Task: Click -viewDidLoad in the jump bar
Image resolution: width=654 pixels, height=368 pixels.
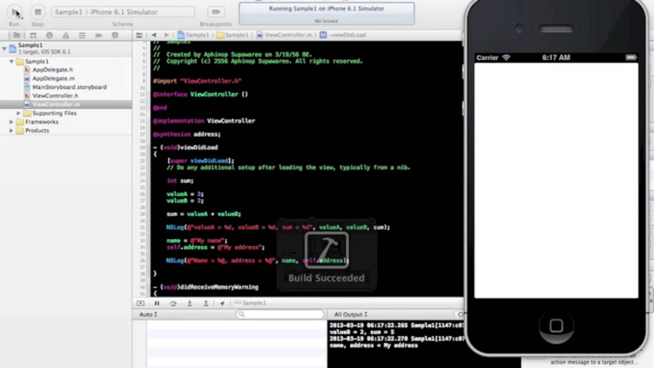Action: coord(343,35)
